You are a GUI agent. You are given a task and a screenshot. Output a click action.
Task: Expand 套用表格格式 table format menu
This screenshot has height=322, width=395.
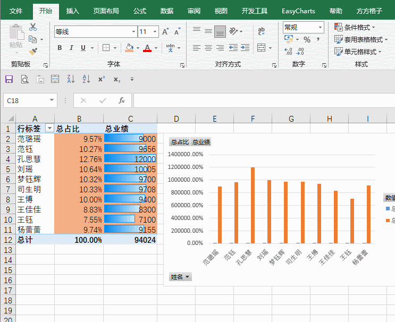click(361, 39)
